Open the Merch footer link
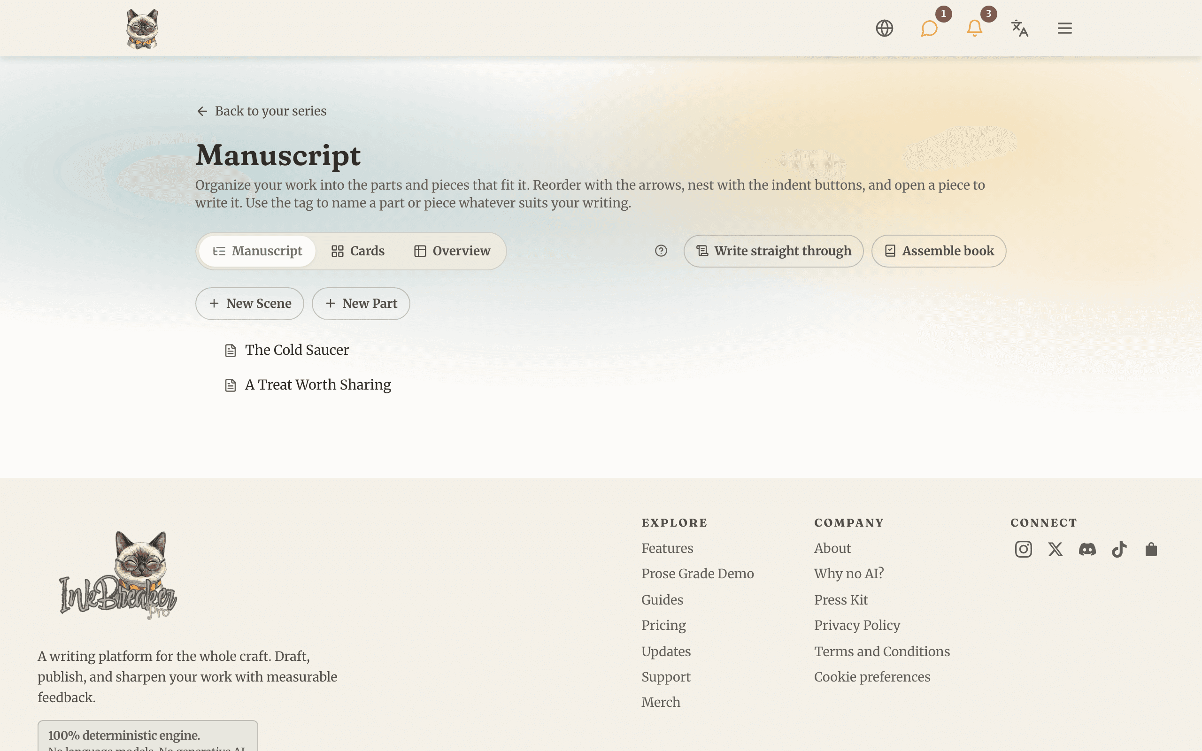 point(661,702)
